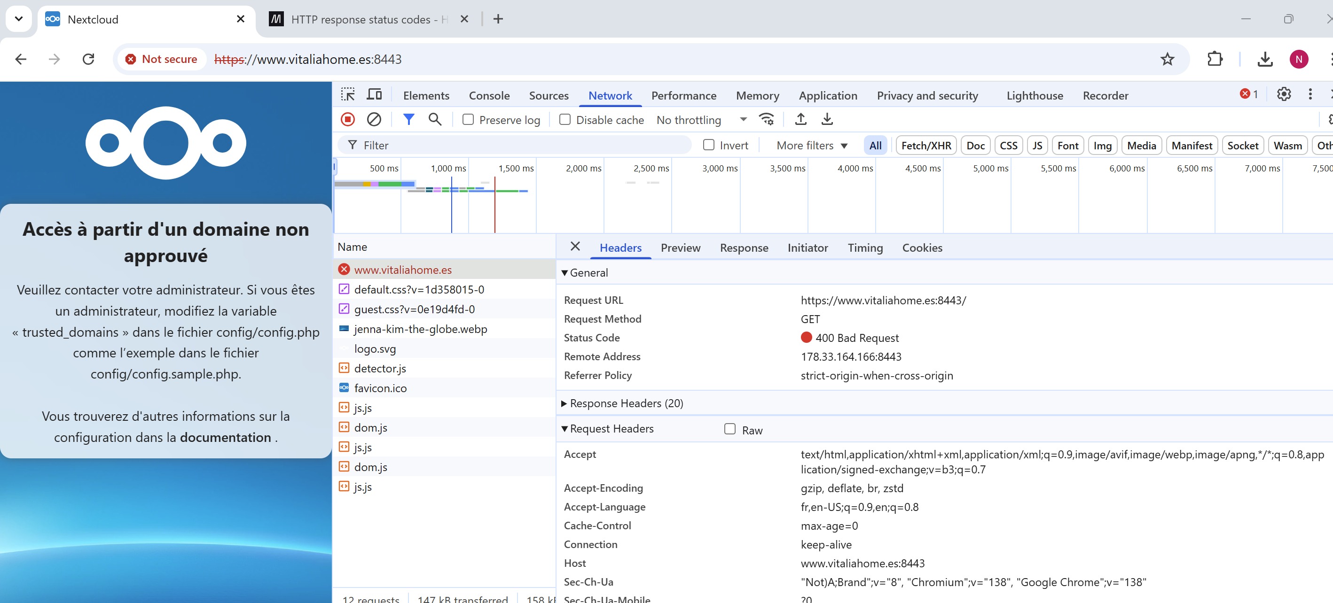Select the jenna-kim-the-globe.webp request
The height and width of the screenshot is (603, 1333).
[x=444, y=329]
